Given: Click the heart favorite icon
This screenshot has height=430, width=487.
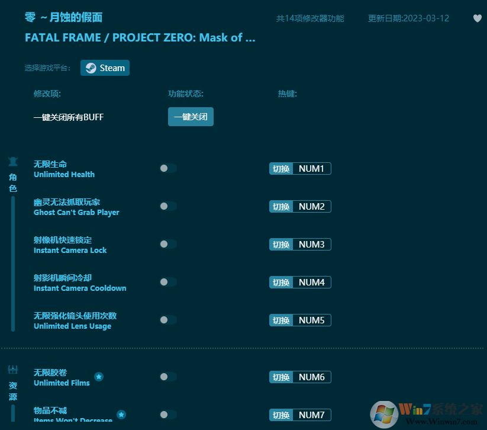Looking at the screenshot, I should [477, 18].
